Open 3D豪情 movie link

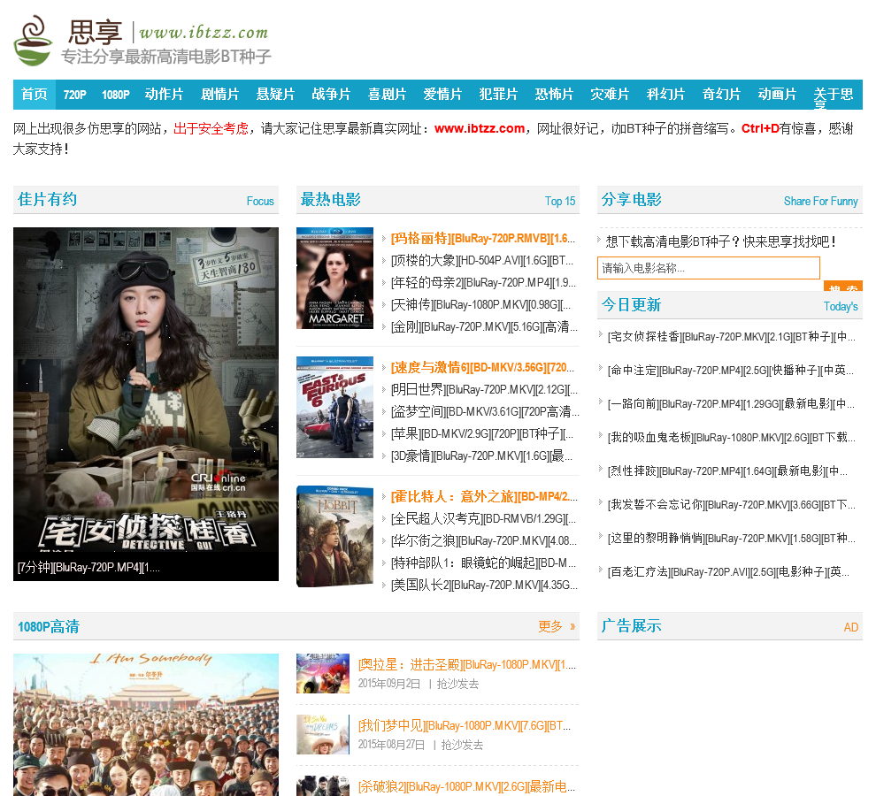click(x=481, y=455)
